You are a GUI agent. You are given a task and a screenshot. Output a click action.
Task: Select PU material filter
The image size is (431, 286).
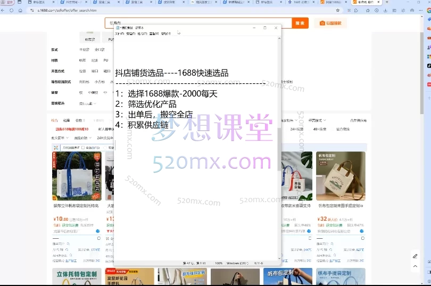click(106, 60)
